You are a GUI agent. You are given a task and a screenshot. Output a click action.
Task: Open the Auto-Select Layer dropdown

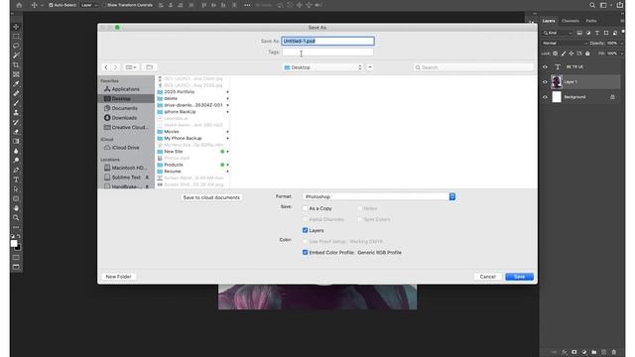(88, 5)
